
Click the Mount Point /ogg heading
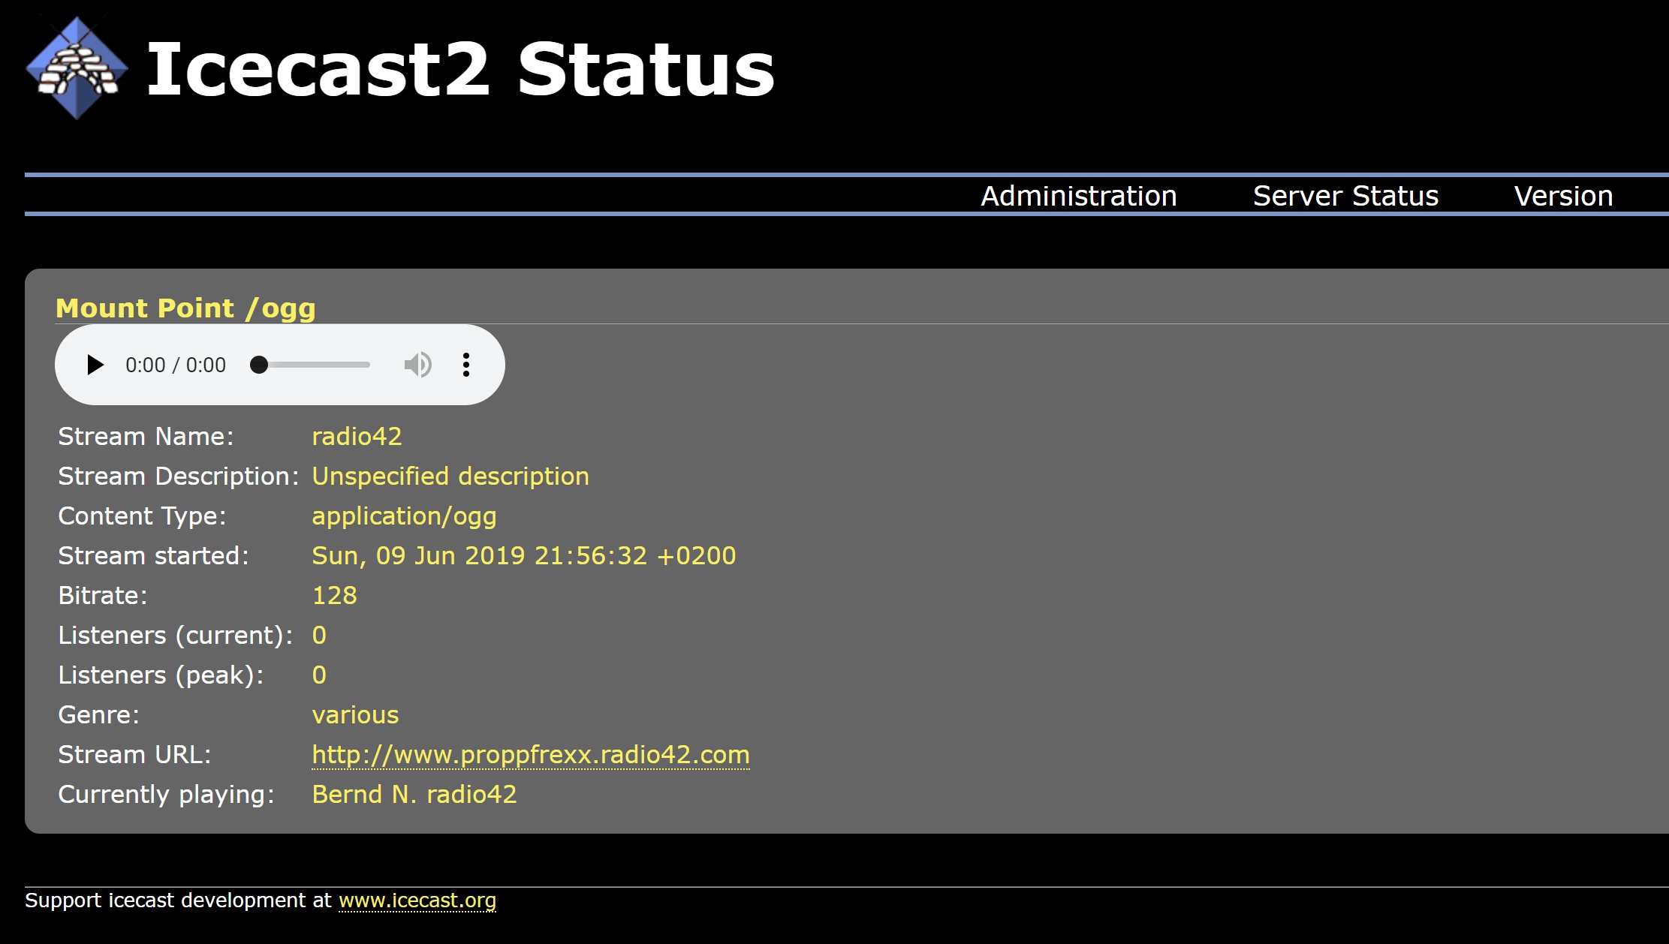[x=185, y=308]
